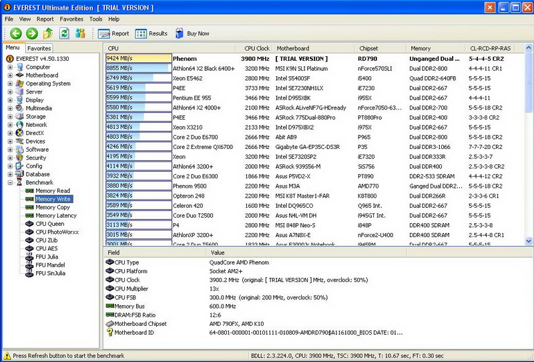The height and width of the screenshot is (362, 534).
Task: Select Memory Read benchmark
Action: tap(53, 191)
